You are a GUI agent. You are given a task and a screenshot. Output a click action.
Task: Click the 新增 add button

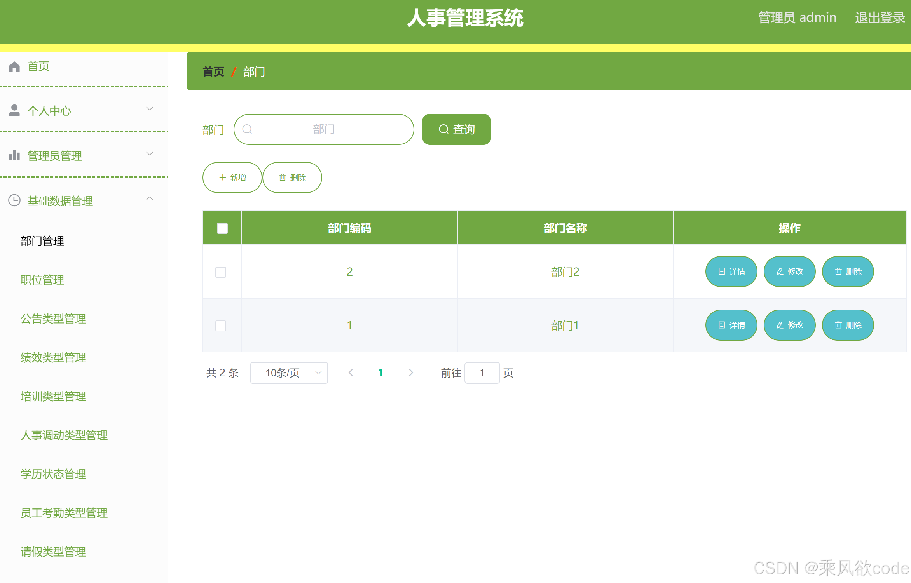[x=232, y=178]
